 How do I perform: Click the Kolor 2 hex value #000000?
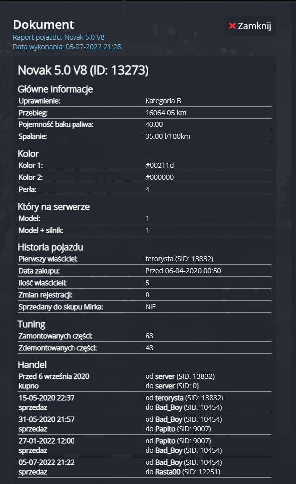point(159,177)
